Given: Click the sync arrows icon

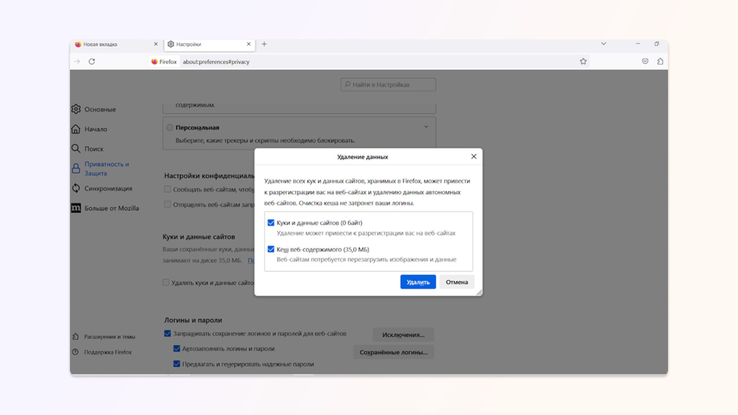Looking at the screenshot, I should (x=76, y=188).
